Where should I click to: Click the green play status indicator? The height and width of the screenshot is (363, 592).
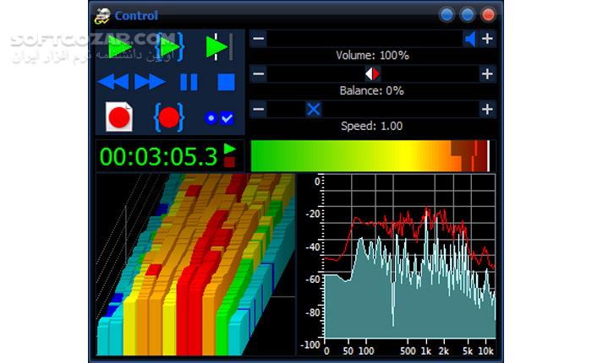click(229, 149)
